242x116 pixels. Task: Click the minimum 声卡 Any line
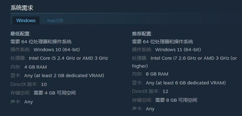(21, 102)
